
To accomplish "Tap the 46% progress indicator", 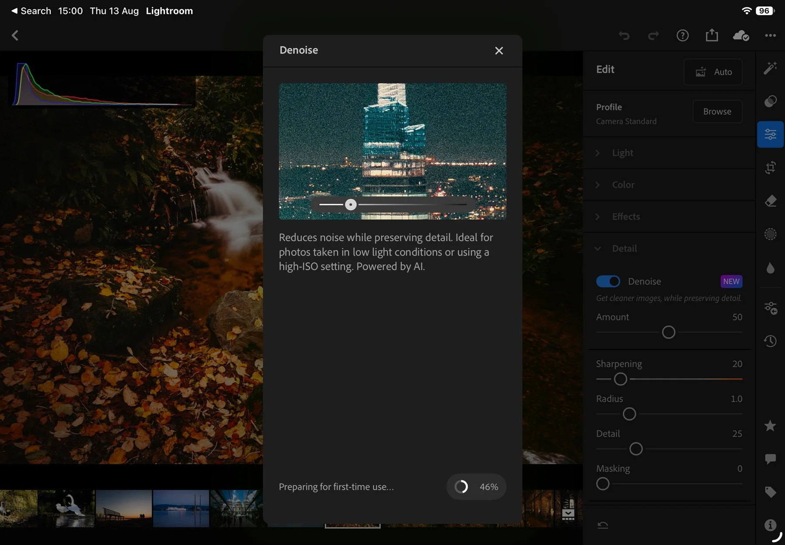I will (x=476, y=487).
